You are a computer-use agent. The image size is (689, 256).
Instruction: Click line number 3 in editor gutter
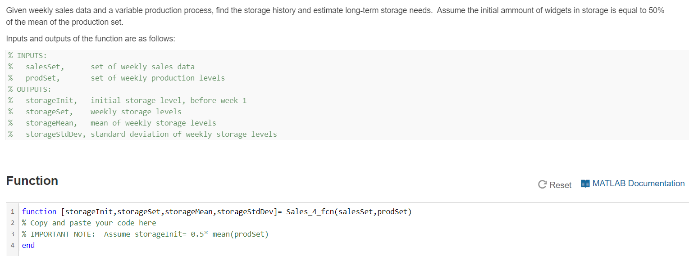click(12, 234)
